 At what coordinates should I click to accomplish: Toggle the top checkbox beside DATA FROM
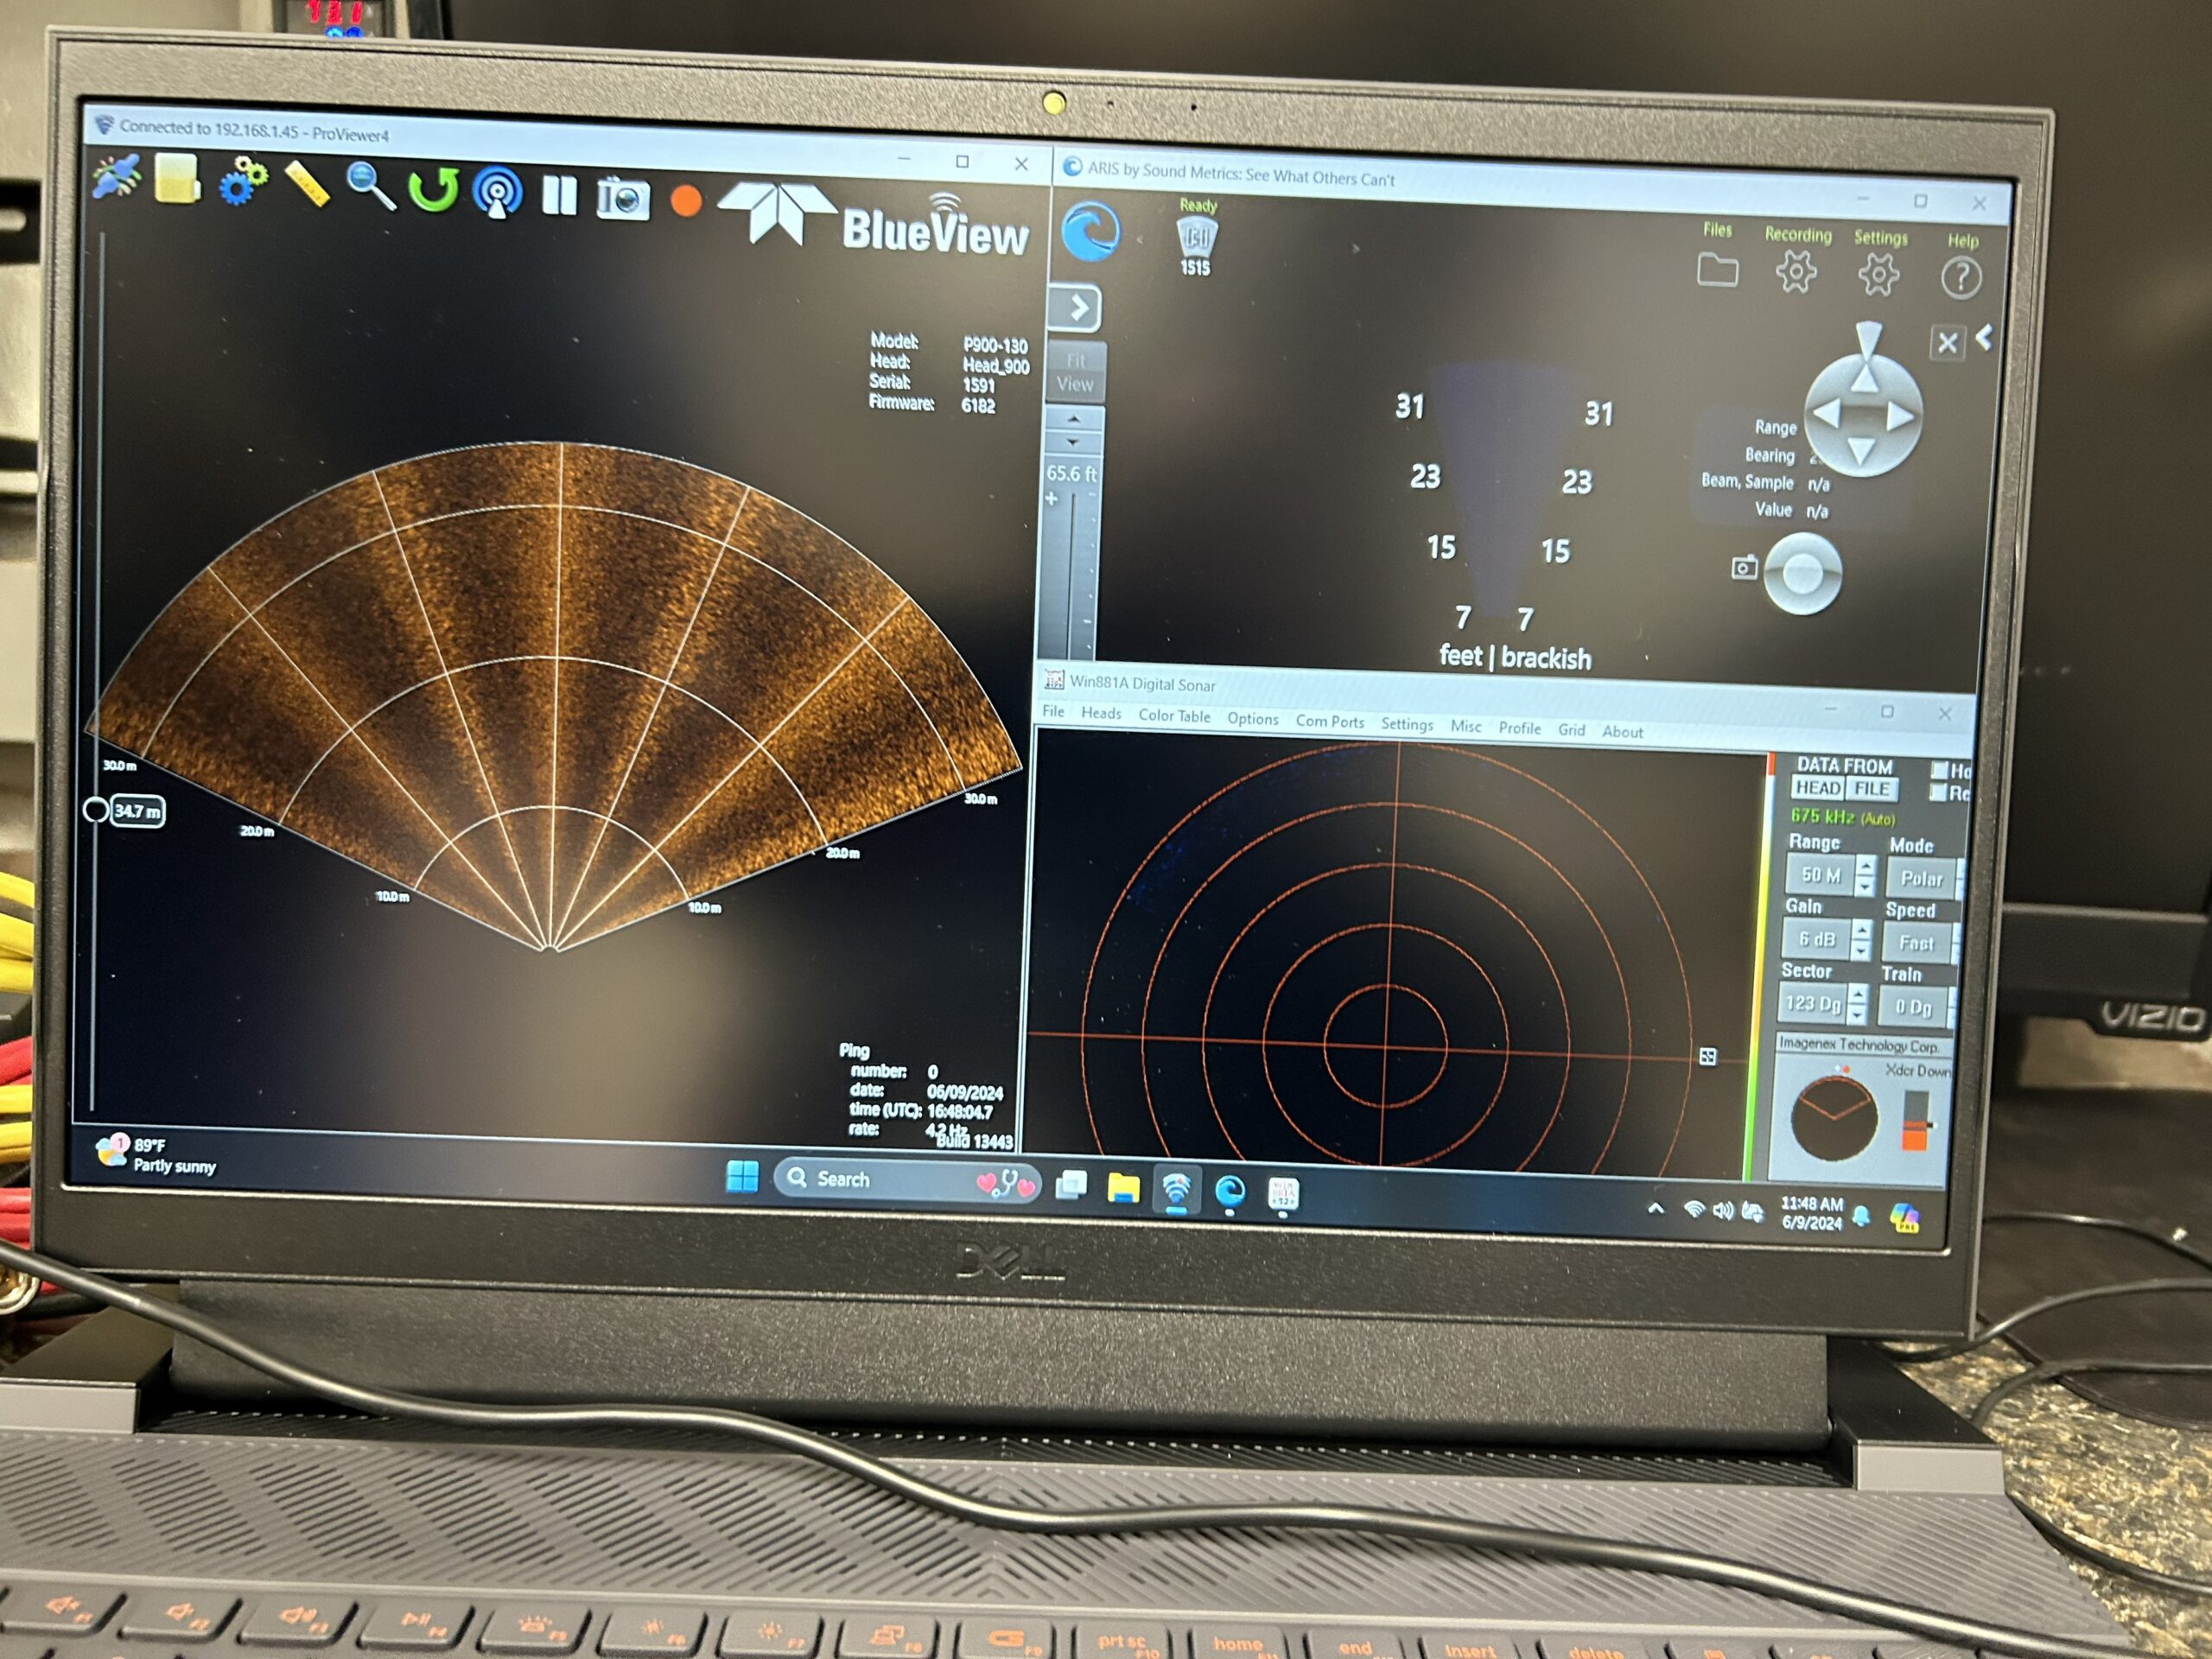1940,769
